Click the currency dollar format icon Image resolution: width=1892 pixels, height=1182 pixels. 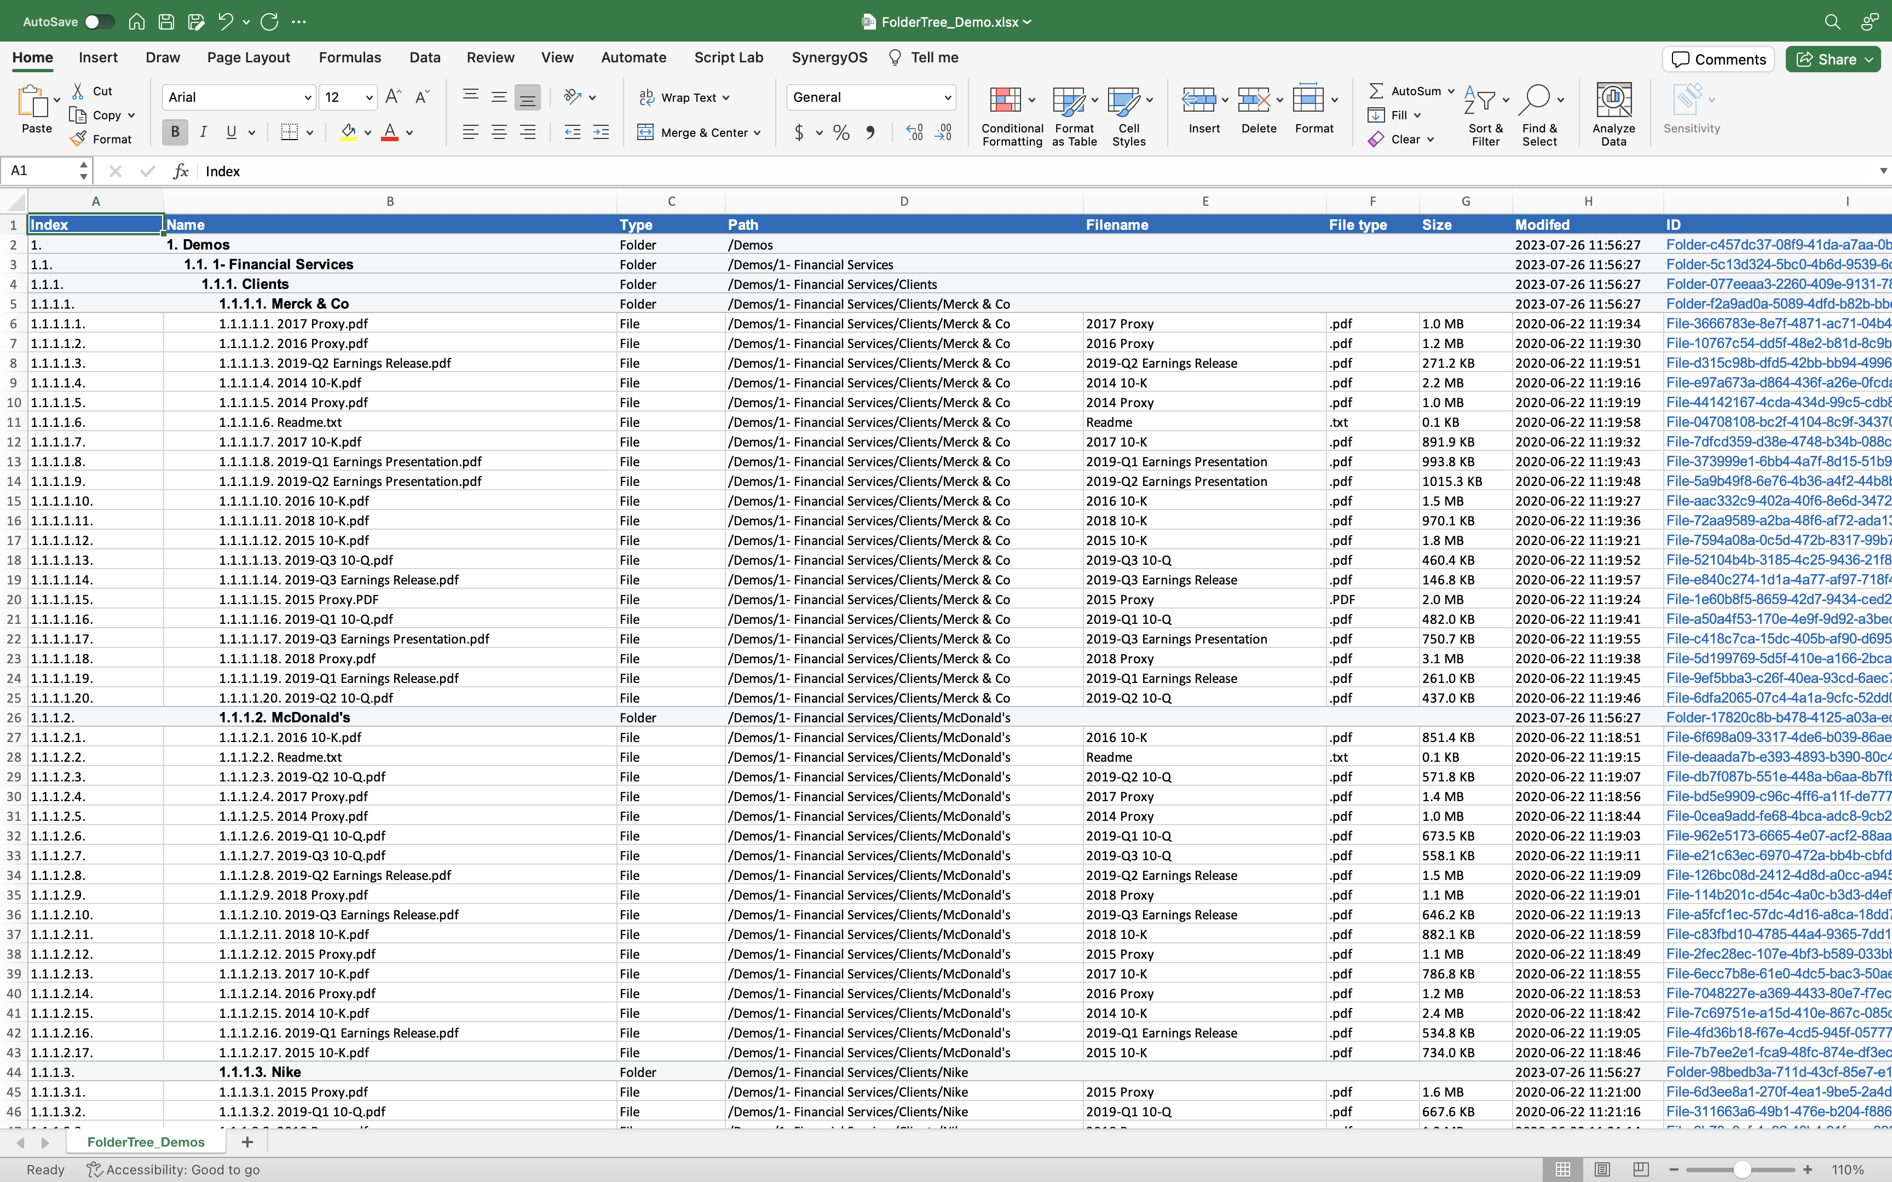click(799, 132)
